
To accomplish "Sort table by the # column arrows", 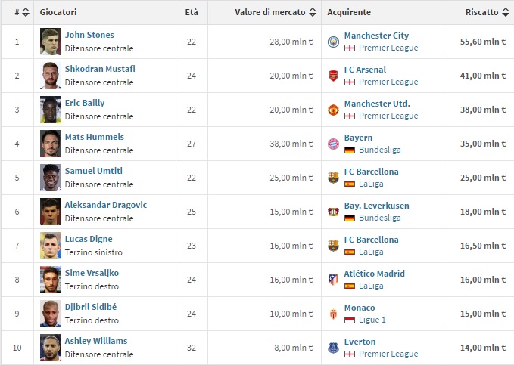I will (x=26, y=12).
